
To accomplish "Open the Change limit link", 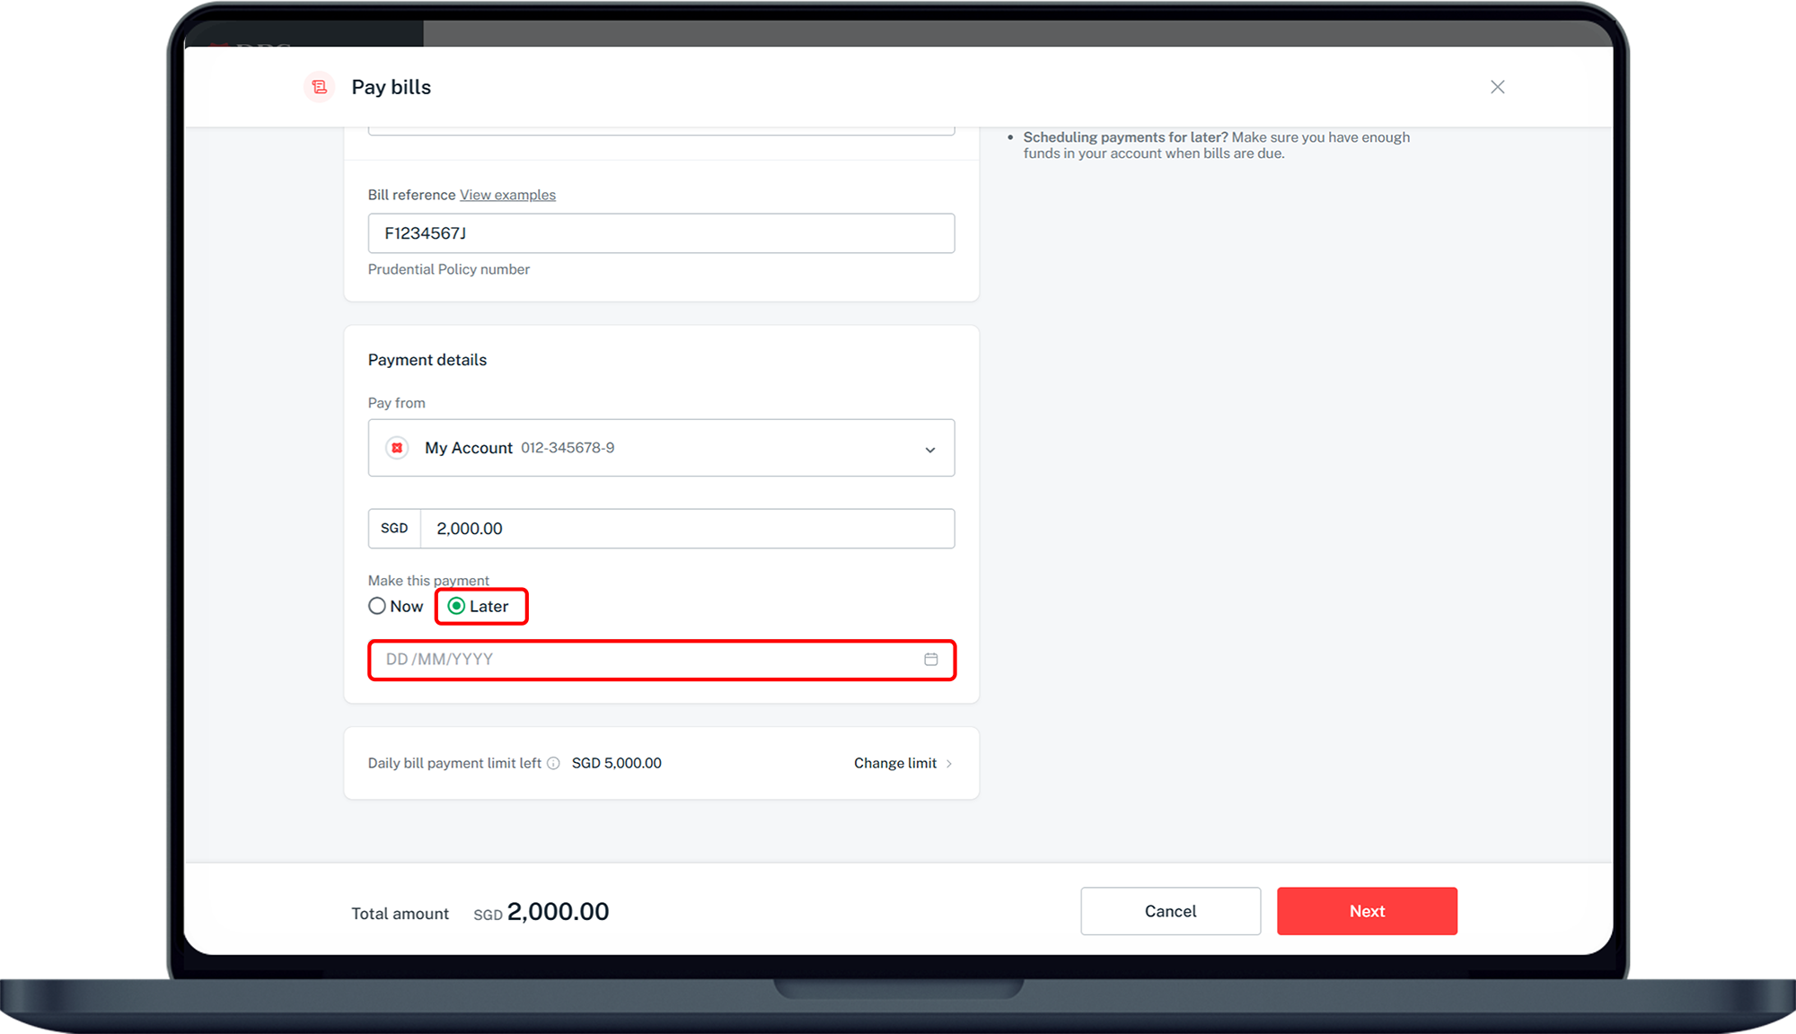I will 894,764.
